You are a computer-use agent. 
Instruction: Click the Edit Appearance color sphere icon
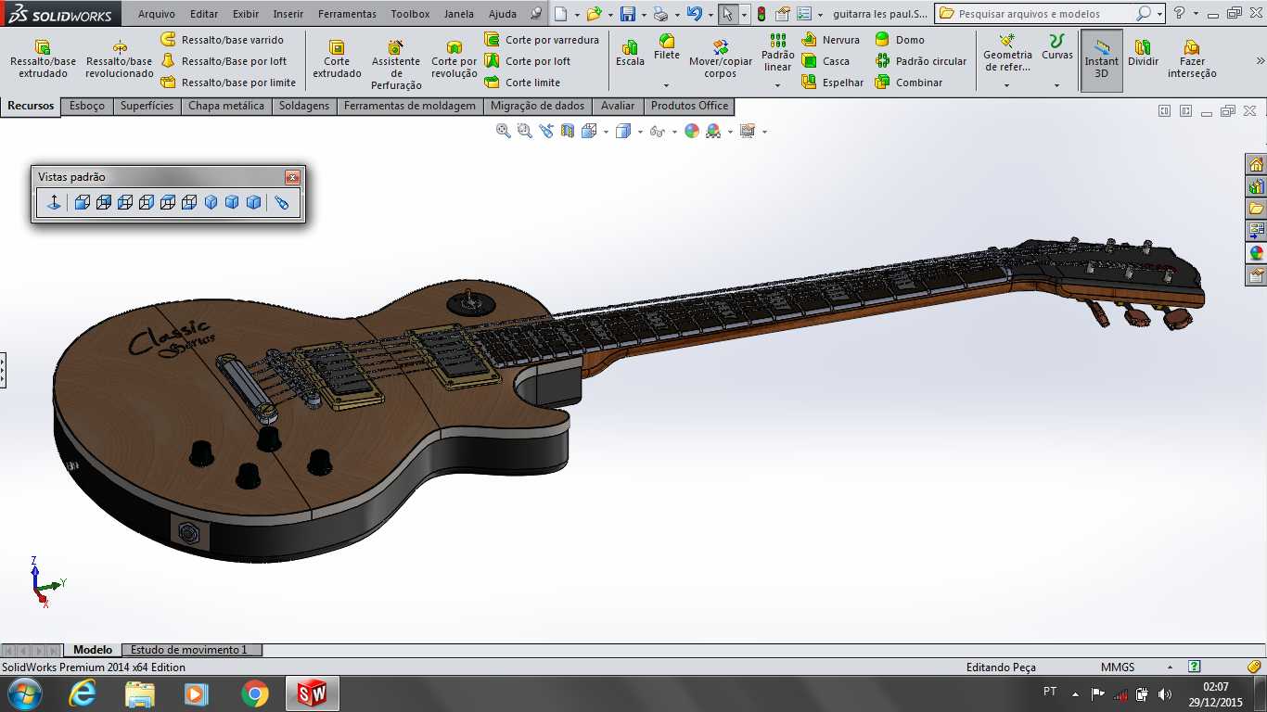click(692, 132)
